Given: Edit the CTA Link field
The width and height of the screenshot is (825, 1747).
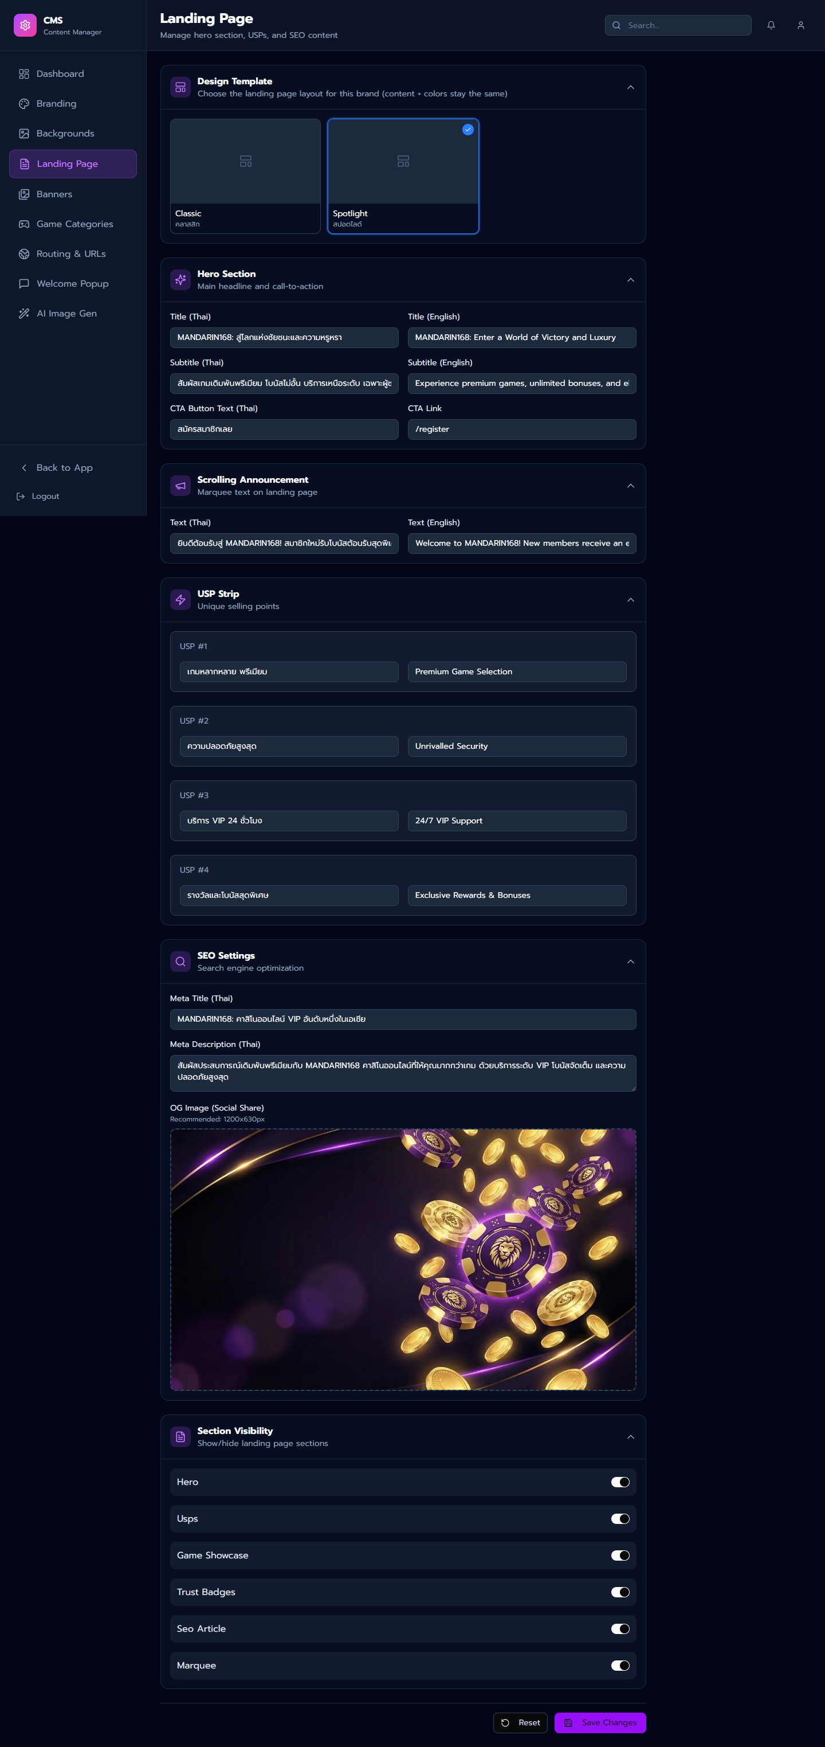Looking at the screenshot, I should [522, 429].
